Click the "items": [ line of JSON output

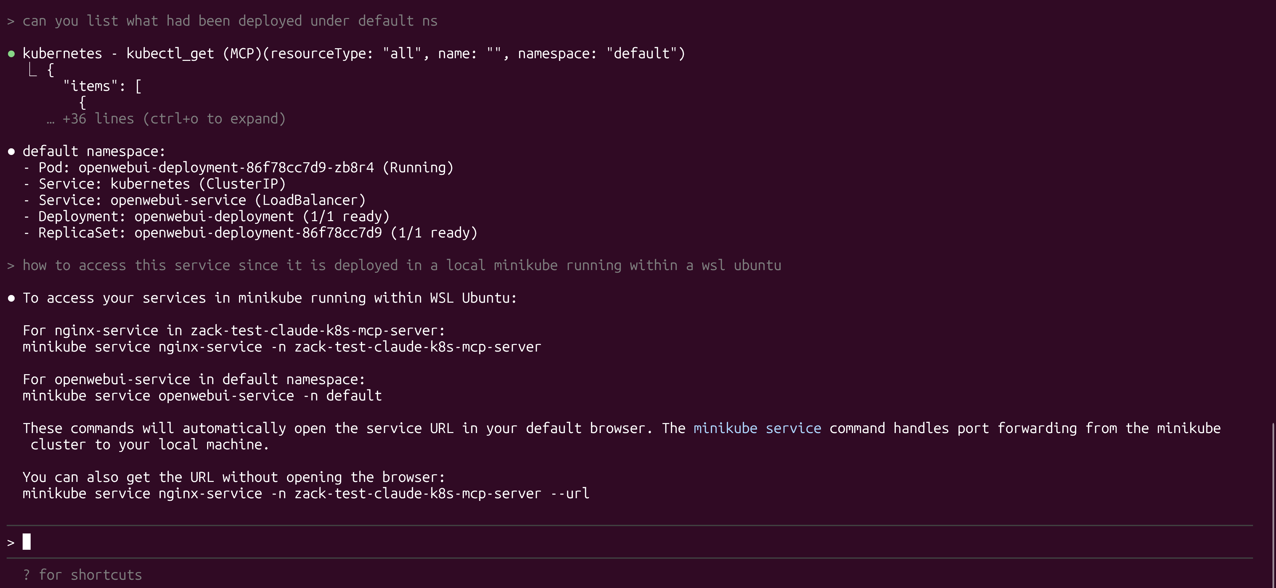(x=103, y=86)
